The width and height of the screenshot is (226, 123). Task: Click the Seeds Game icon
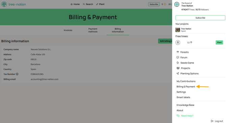(178, 63)
